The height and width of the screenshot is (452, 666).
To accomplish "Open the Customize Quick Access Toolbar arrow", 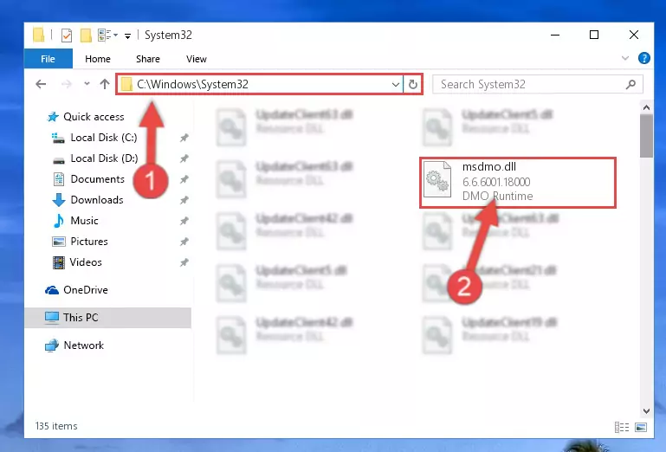I will pyautogui.click(x=127, y=36).
